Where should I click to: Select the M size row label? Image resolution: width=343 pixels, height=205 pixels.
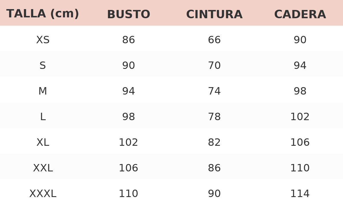(x=43, y=91)
